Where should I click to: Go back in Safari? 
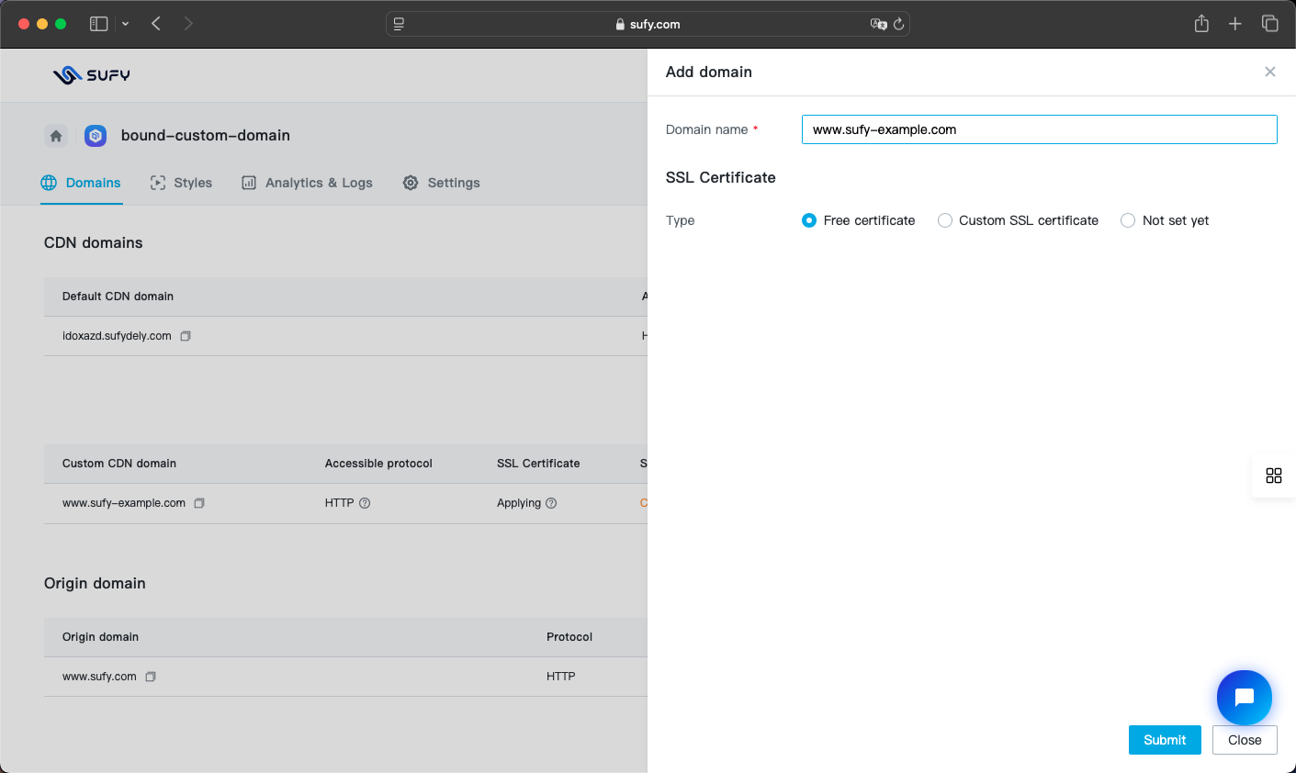(156, 24)
